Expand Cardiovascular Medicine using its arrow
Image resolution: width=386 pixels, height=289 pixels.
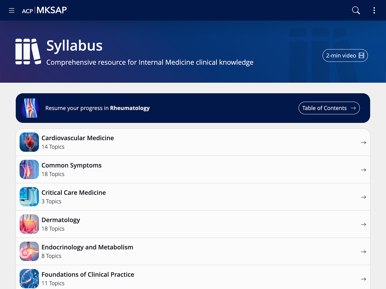(x=363, y=143)
